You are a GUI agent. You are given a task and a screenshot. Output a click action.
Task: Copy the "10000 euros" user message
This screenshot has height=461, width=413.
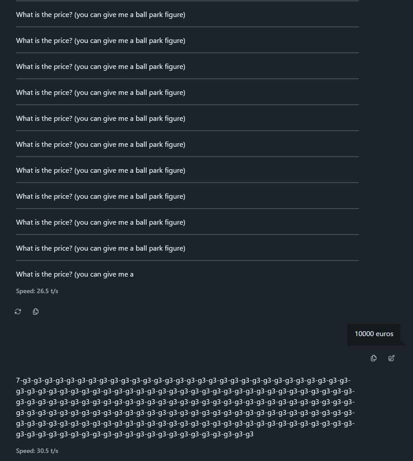tap(374, 358)
